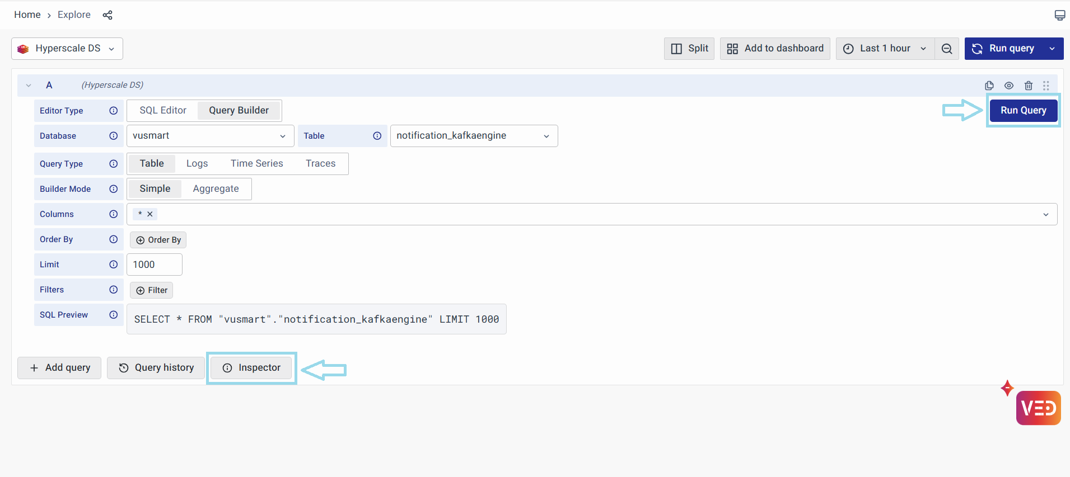Click the share icon next to Explore

click(108, 15)
